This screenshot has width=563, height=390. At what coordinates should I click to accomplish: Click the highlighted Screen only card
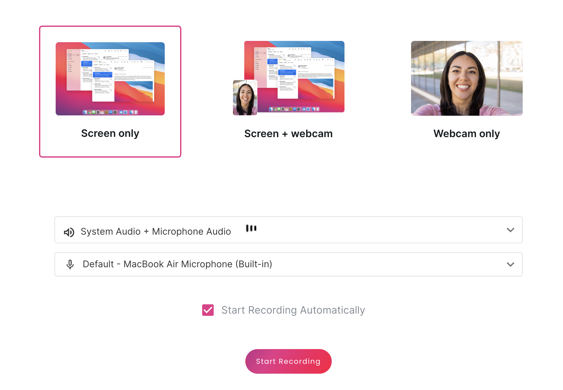coord(110,91)
